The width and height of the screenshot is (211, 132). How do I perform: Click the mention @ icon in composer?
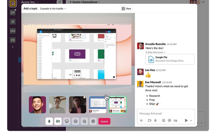169,120
